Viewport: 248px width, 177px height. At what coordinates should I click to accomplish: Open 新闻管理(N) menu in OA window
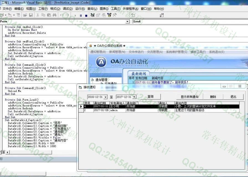[x=117, y=52]
